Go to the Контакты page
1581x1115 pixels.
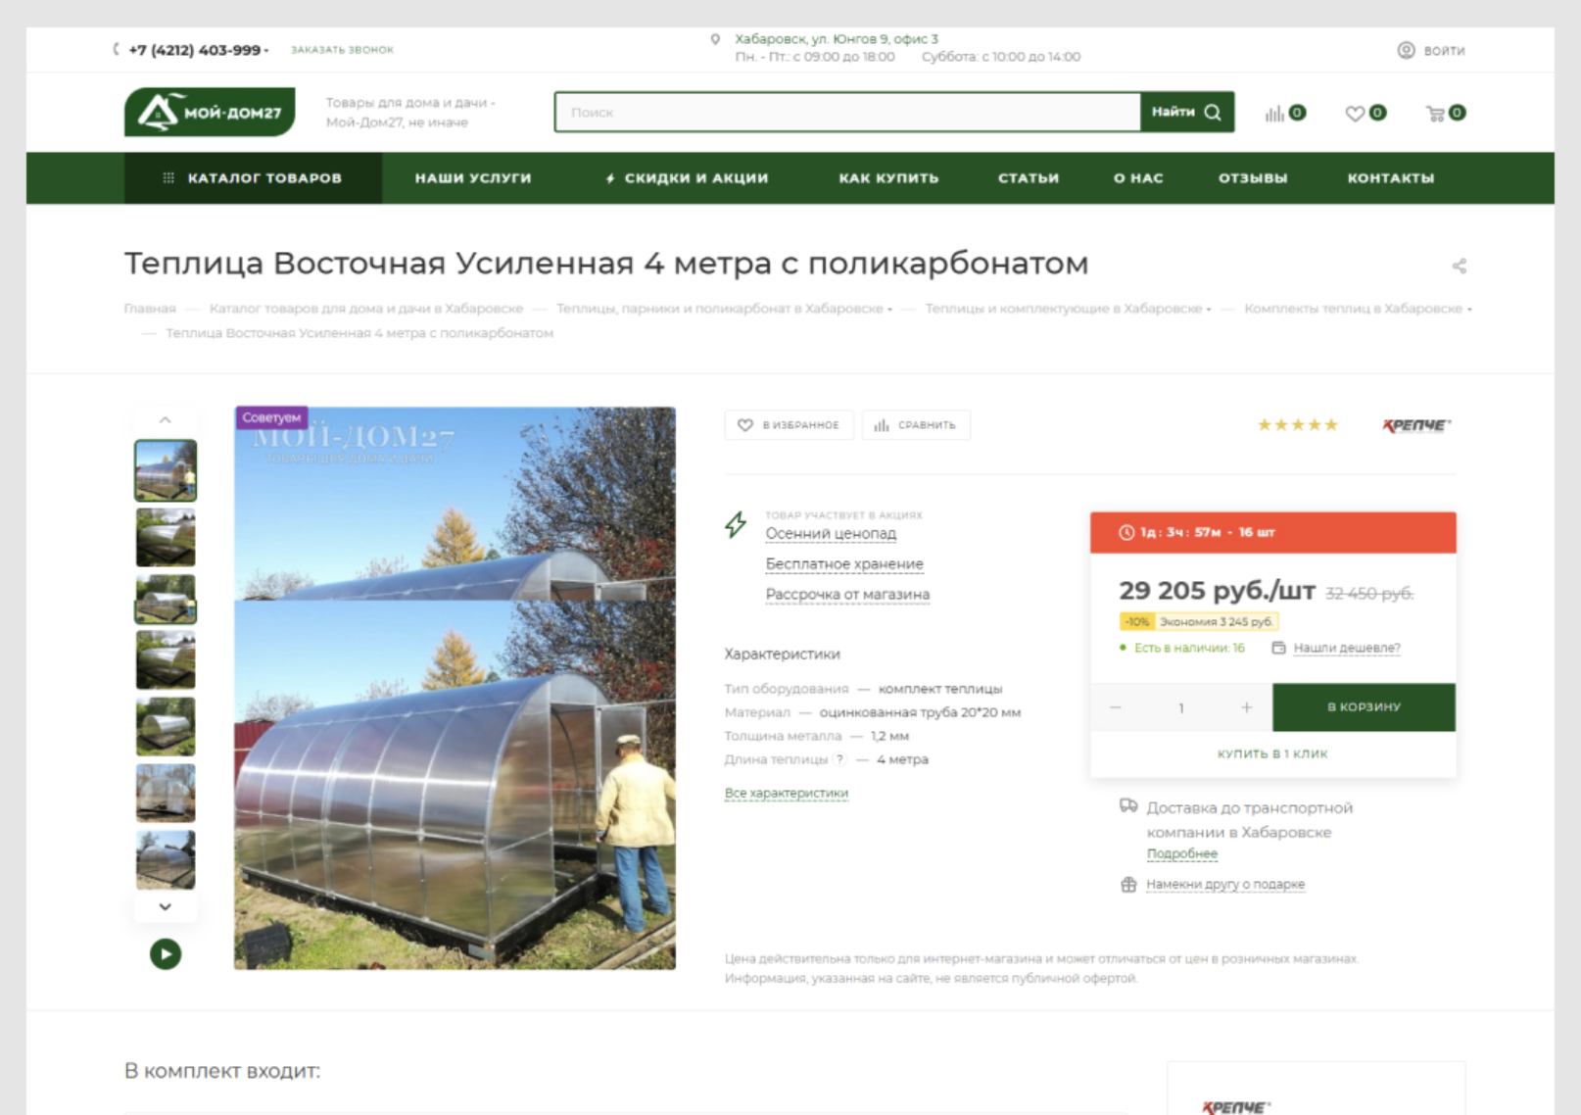coord(1390,178)
